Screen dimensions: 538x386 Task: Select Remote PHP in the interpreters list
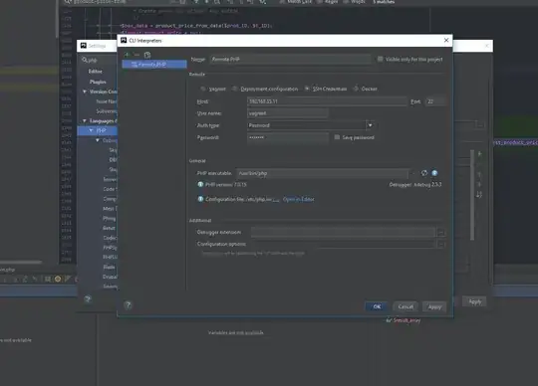(154, 64)
